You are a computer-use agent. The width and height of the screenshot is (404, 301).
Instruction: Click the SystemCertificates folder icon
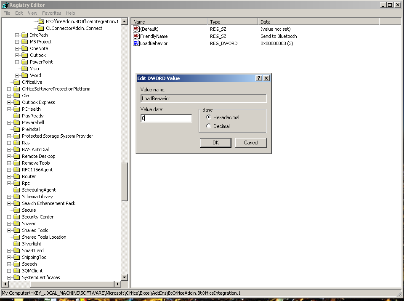17,277
